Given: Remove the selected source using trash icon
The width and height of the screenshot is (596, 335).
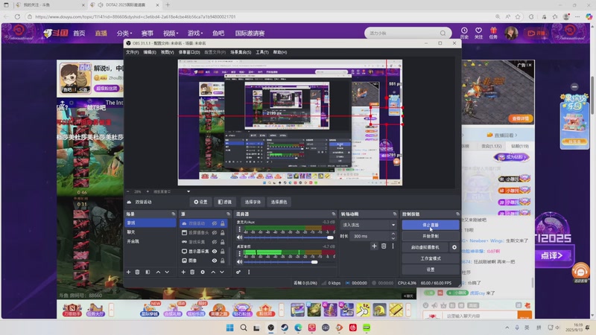Looking at the screenshot, I should coord(192,272).
